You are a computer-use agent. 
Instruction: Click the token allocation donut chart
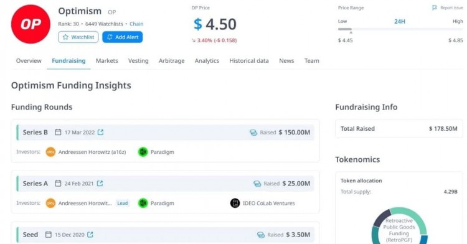400,226
